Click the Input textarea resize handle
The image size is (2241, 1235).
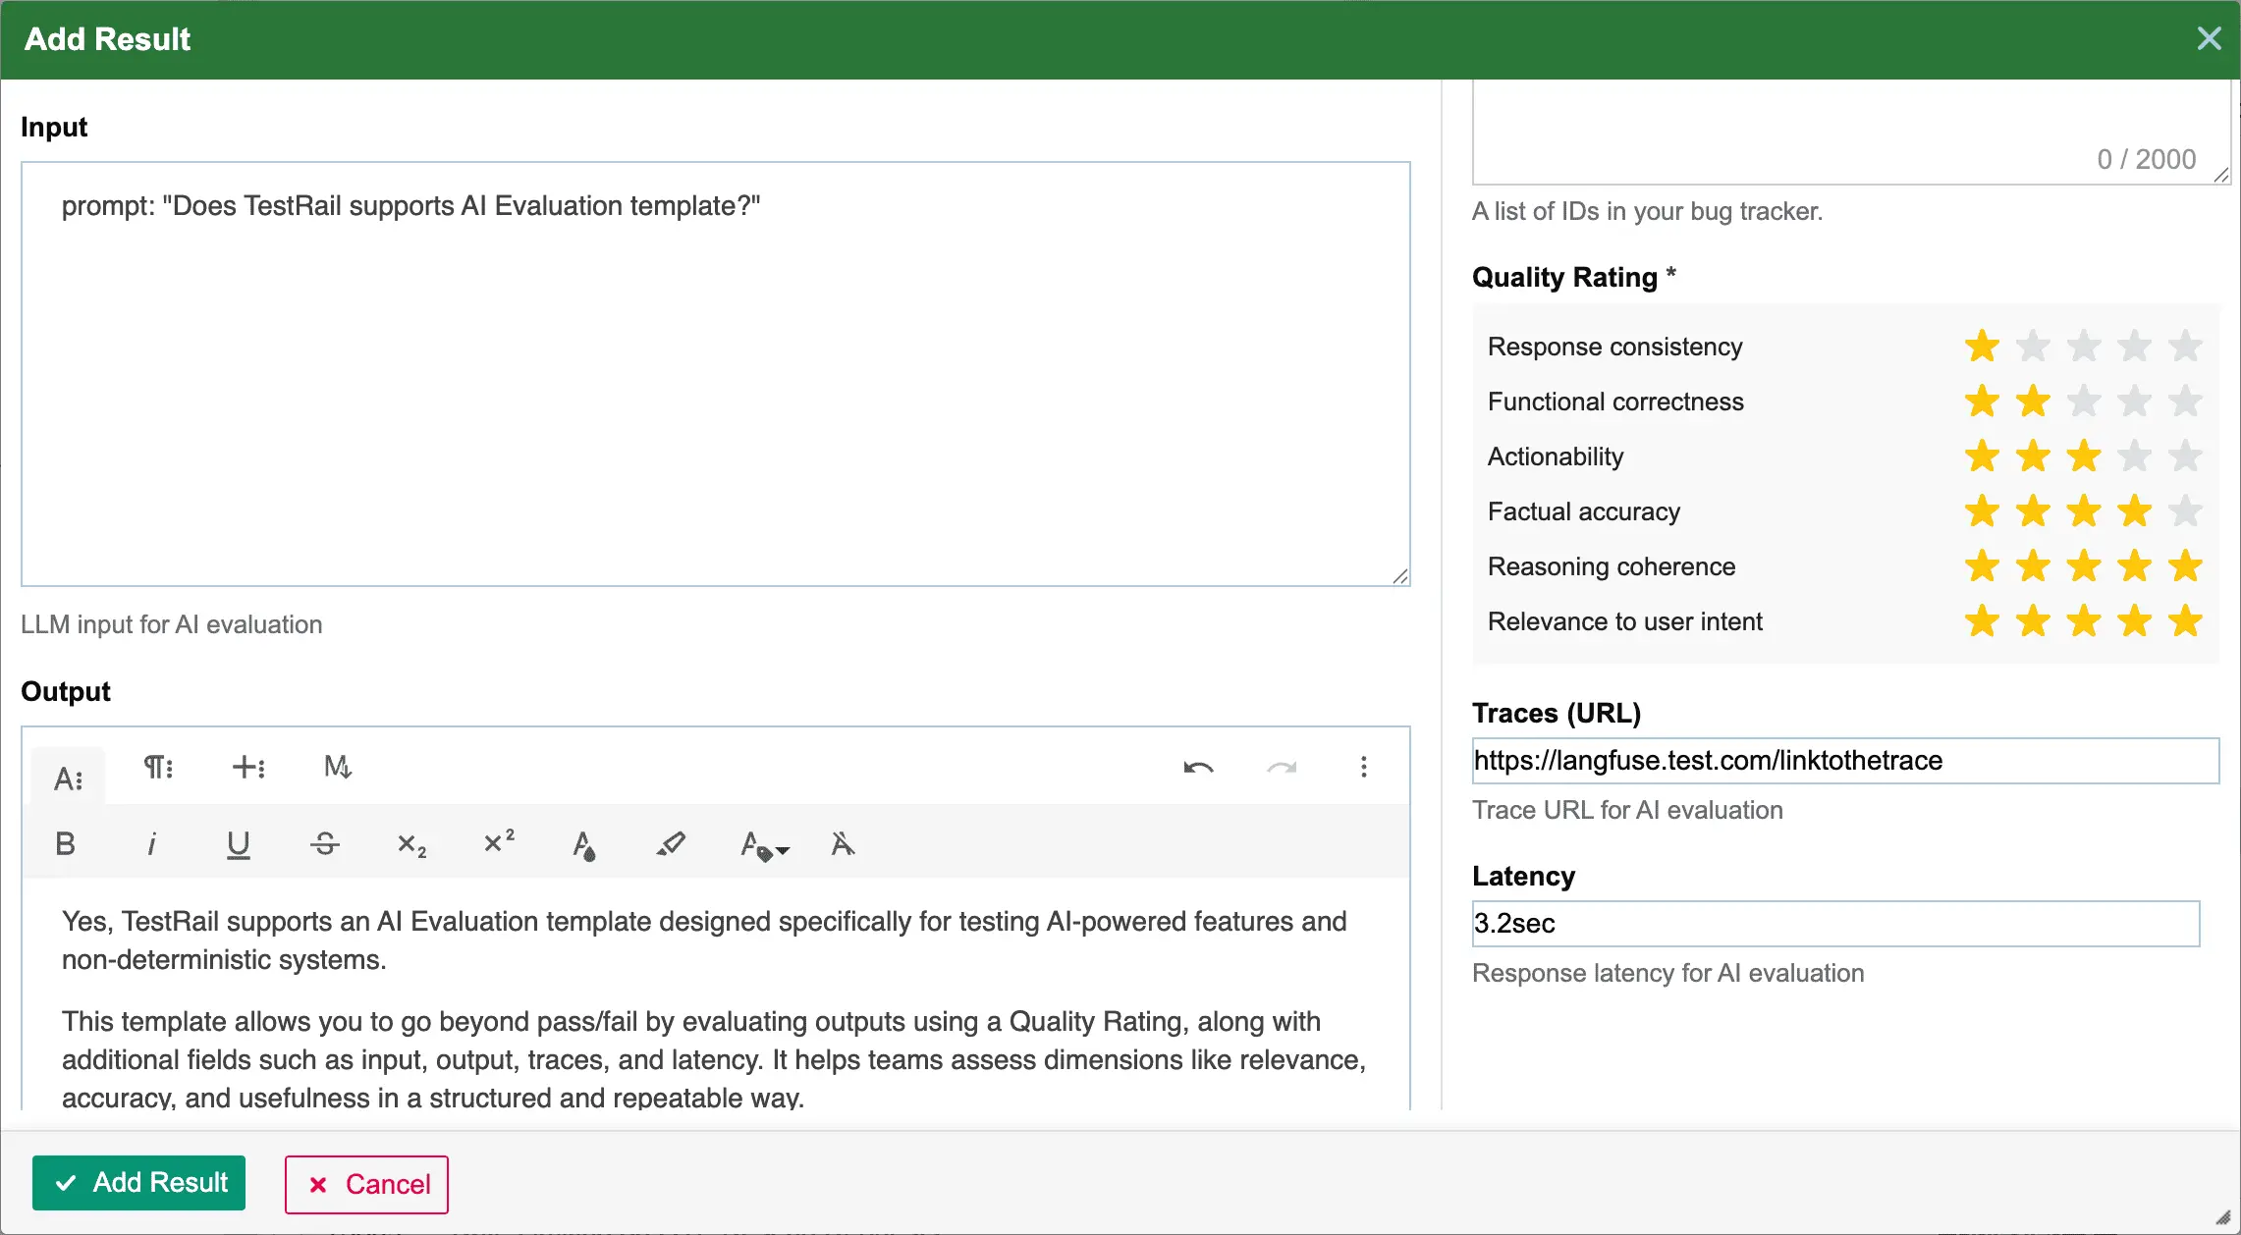tap(1400, 576)
